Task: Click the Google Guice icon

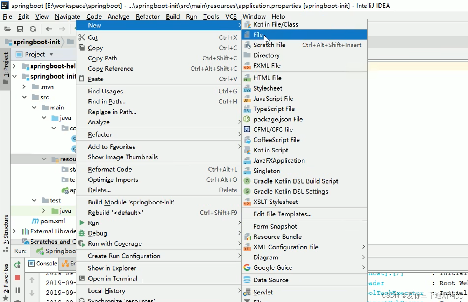Action: [247, 268]
